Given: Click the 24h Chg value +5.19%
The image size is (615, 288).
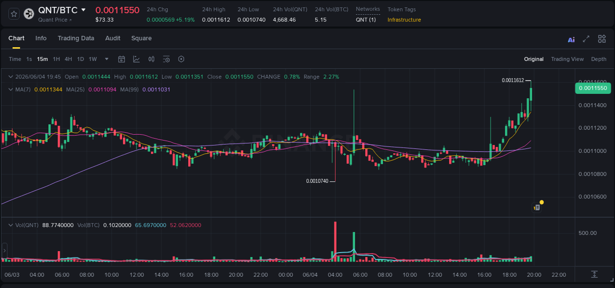Looking at the screenshot, I should (185, 20).
